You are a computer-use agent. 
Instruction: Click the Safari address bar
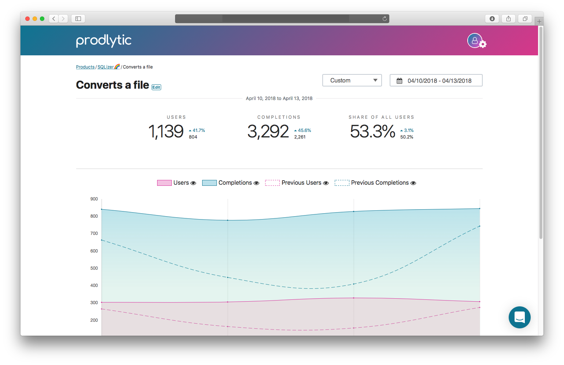(x=282, y=19)
